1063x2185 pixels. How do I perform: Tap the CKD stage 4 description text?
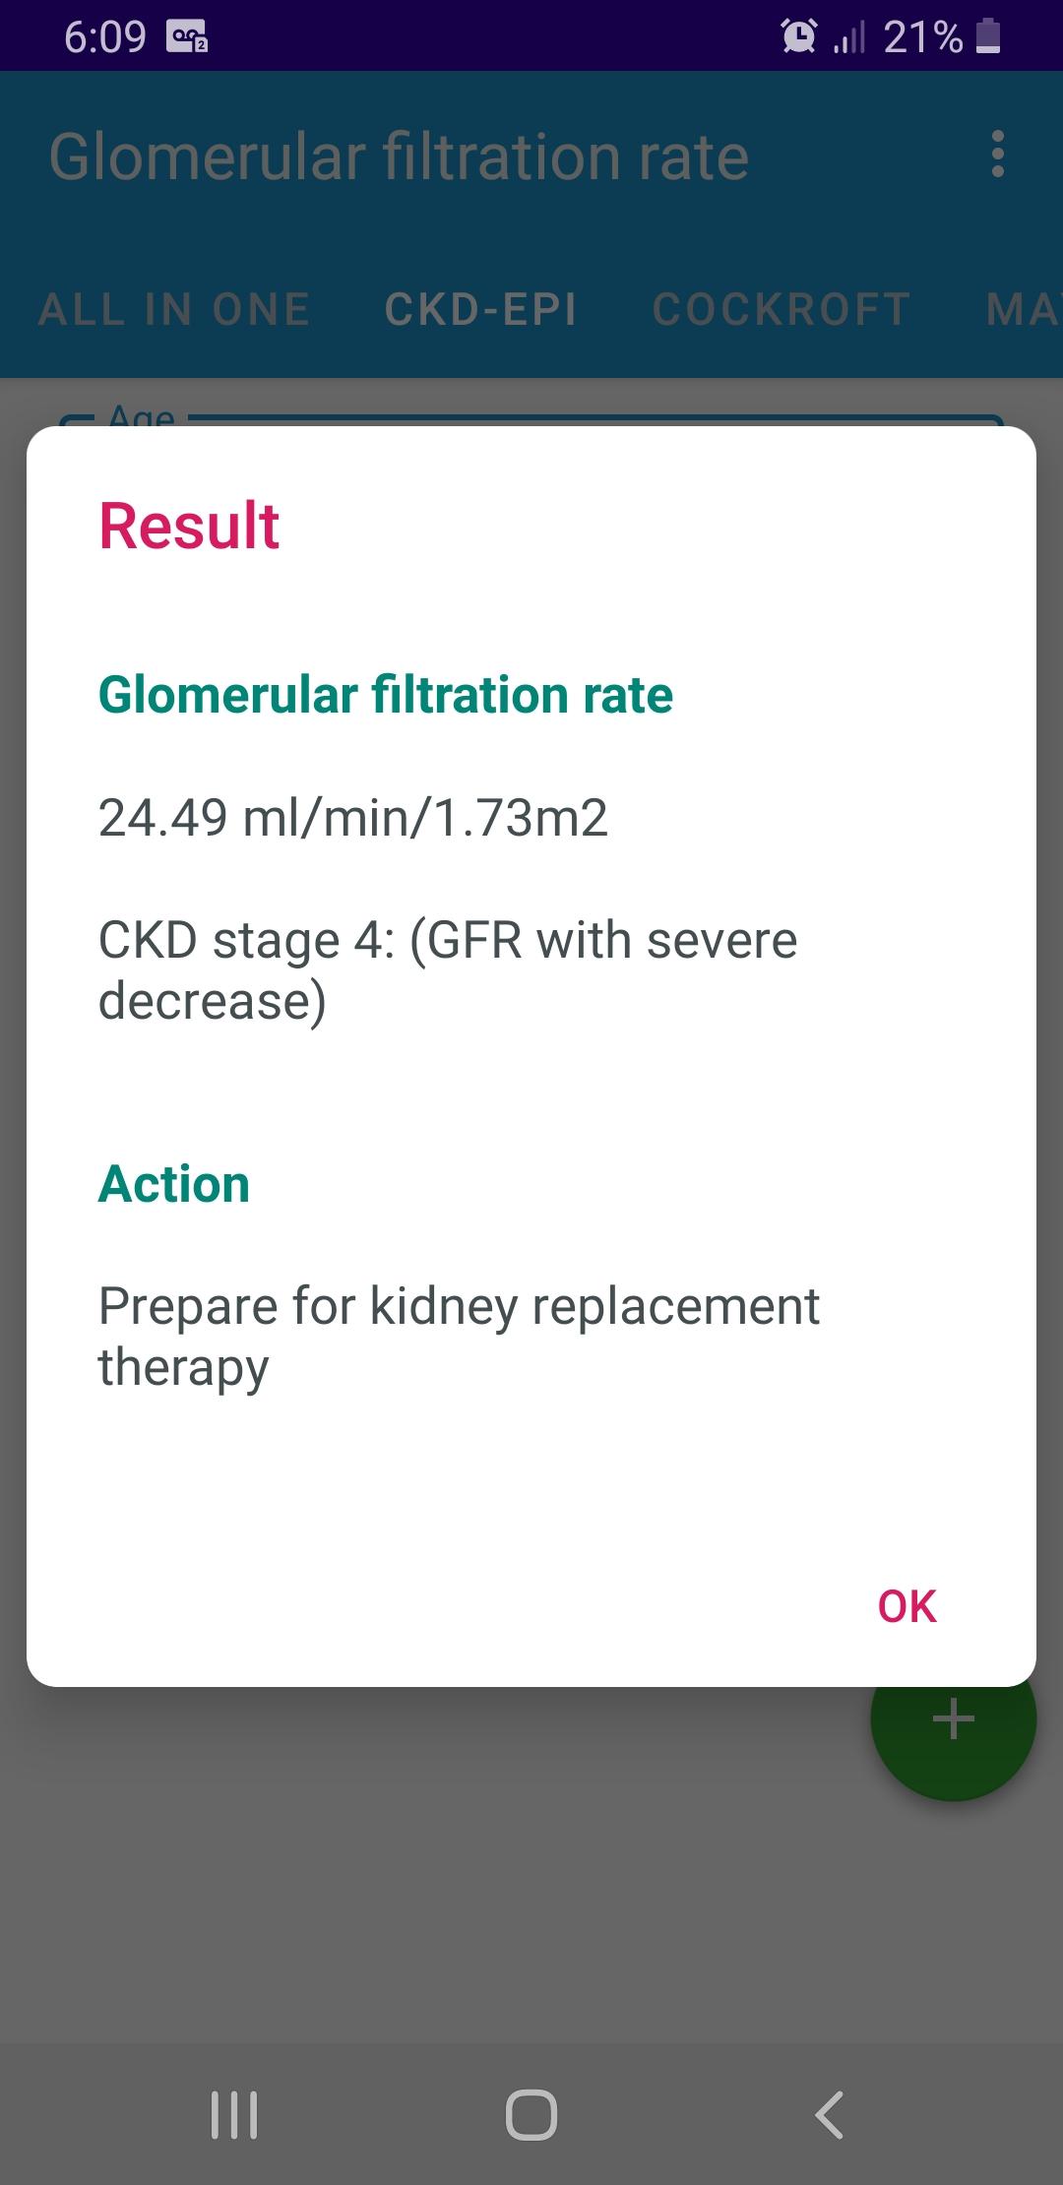click(448, 969)
